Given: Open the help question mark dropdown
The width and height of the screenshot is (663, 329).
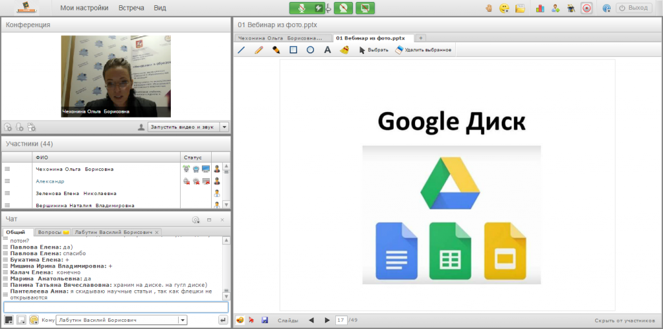Looking at the screenshot, I should 606,8.
